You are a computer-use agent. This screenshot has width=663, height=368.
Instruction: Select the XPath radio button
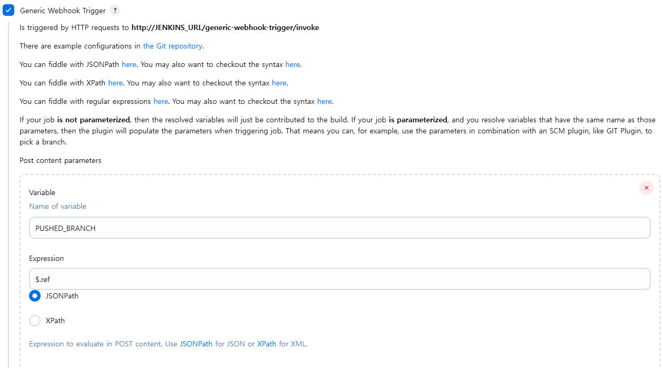(x=35, y=321)
